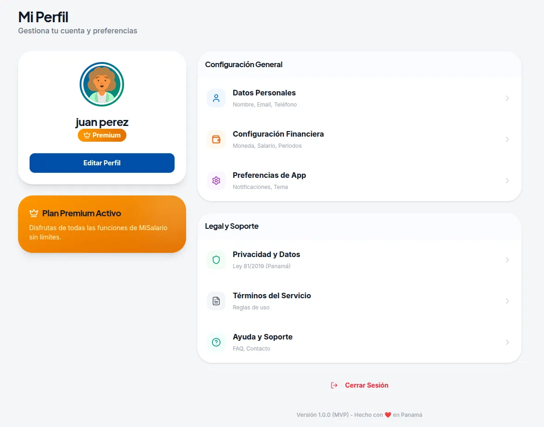The image size is (544, 427).
Task: Click 'Disfrutas de todas las funciones' text
Action: coord(98,232)
